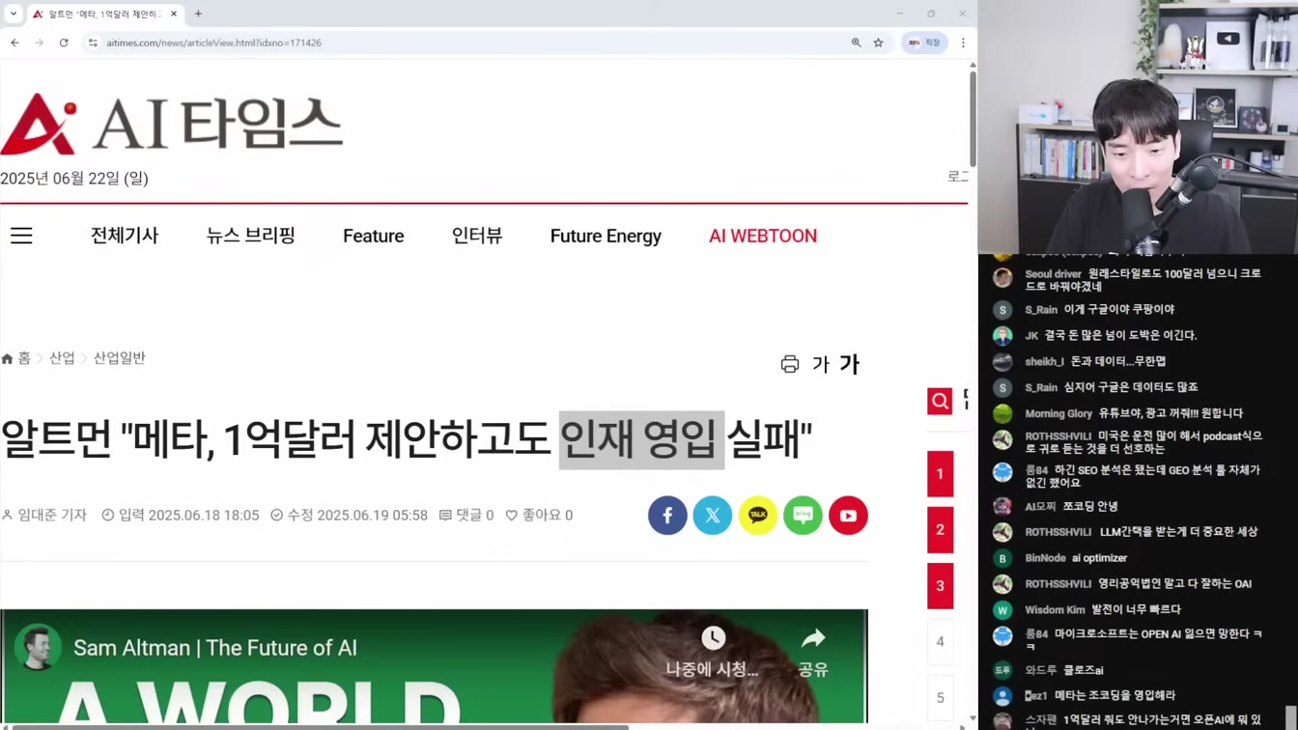Click sheikh_l chat message
The image size is (1298, 730).
tap(1118, 361)
